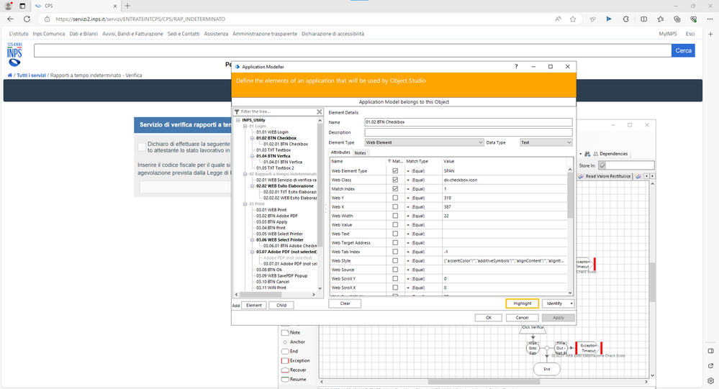Open the Application Modeller help question mark
The image size is (719, 389).
pyautogui.click(x=516, y=66)
